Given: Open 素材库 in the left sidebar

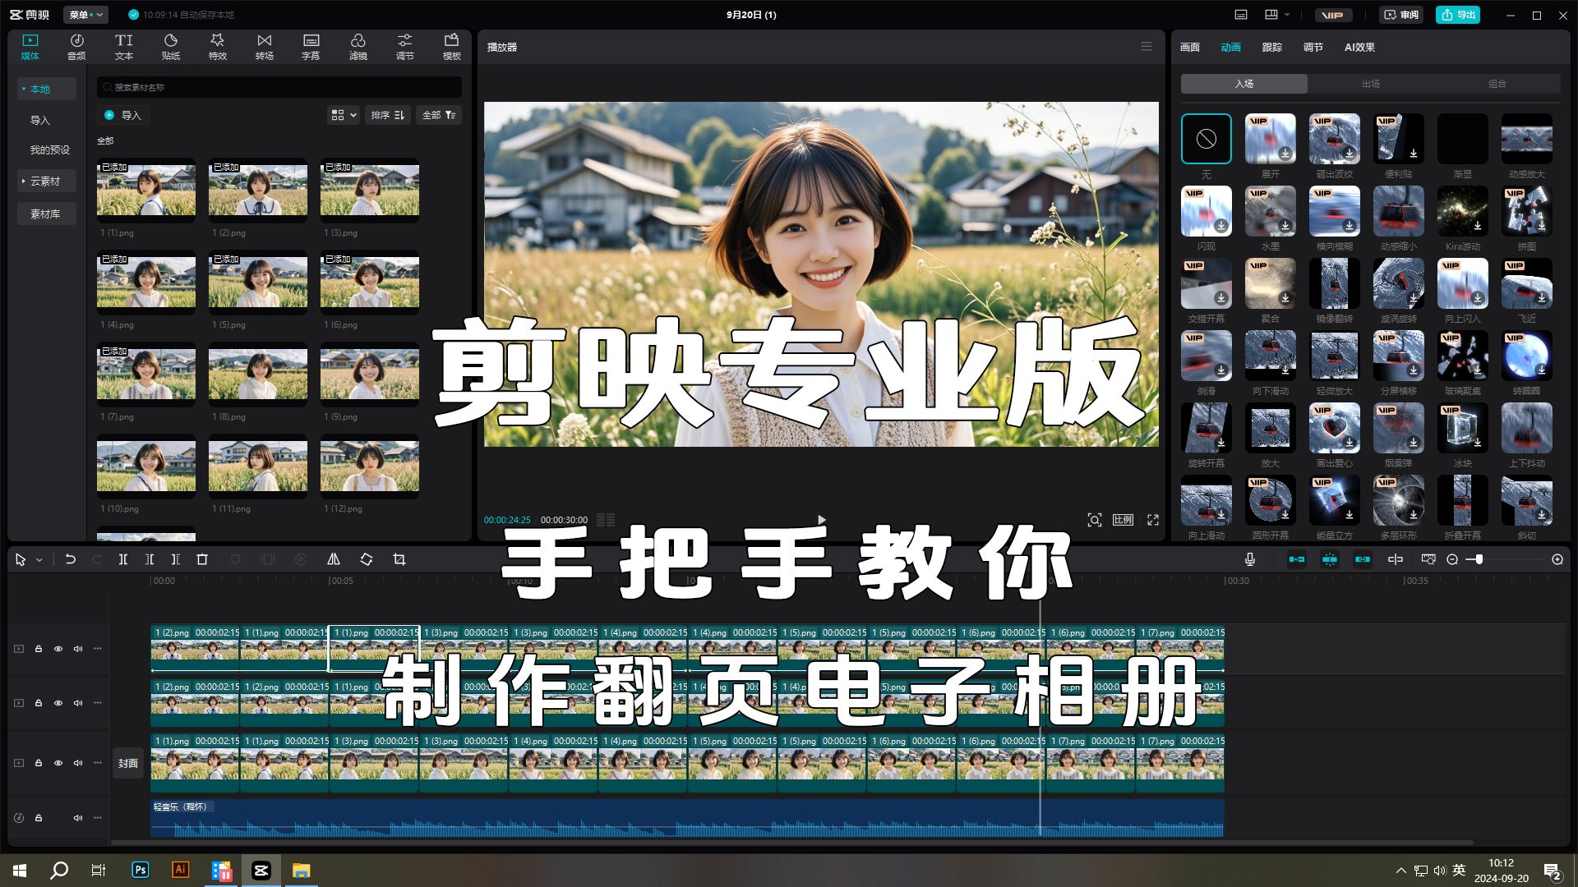Looking at the screenshot, I should [46, 214].
